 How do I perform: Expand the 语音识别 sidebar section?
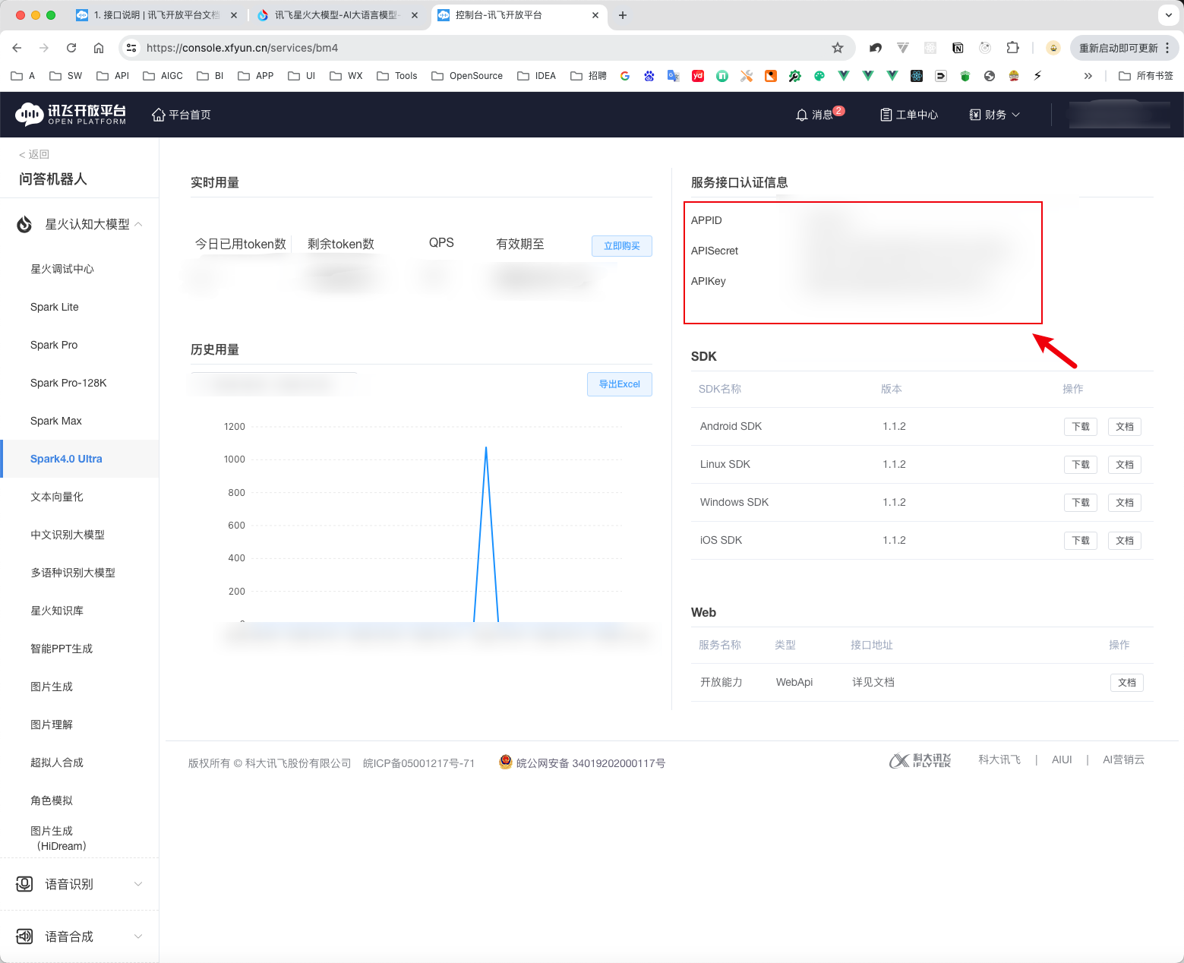pyautogui.click(x=138, y=884)
